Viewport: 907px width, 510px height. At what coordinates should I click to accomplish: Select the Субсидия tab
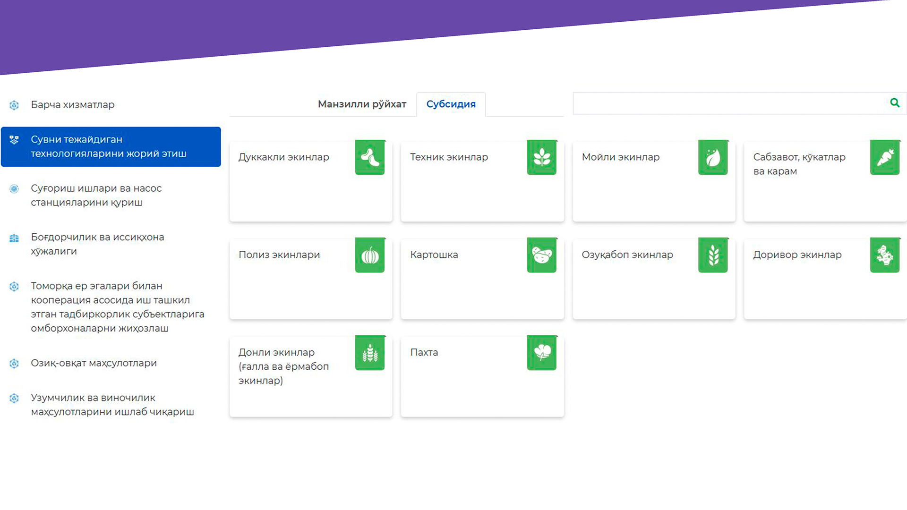451,104
